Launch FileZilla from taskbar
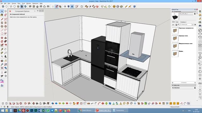This screenshot has width=202, height=113. pos(23,110)
